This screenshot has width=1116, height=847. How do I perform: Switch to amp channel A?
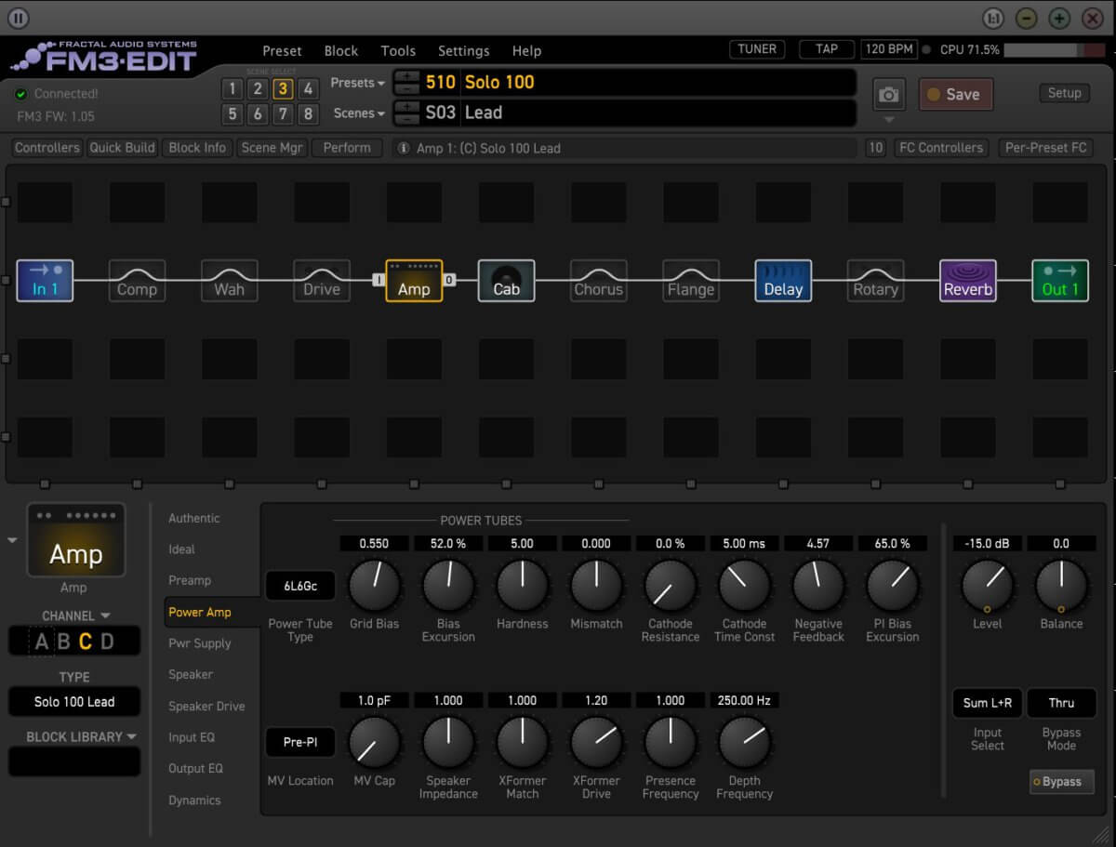pyautogui.click(x=41, y=642)
